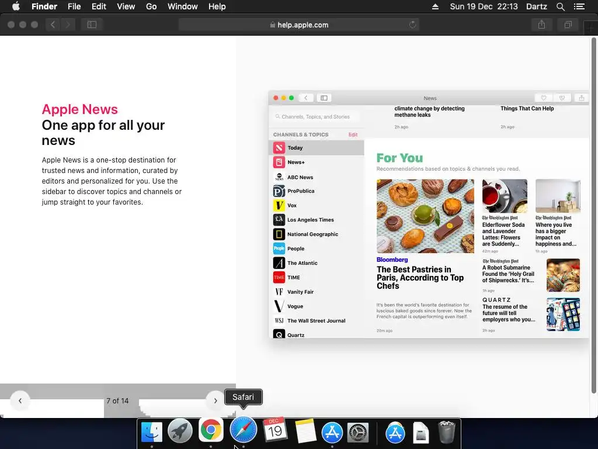This screenshot has height=449, width=598.
Task: Open Launchpad rocket icon in Dock
Action: pos(180,432)
